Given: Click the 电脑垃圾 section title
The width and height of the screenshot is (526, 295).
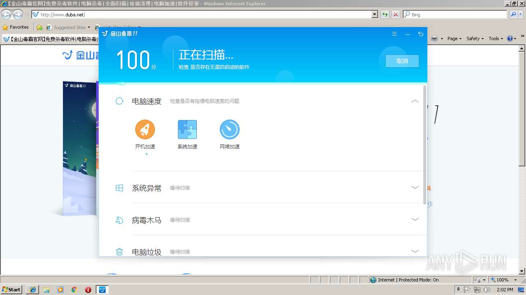Looking at the screenshot, I should tap(147, 252).
